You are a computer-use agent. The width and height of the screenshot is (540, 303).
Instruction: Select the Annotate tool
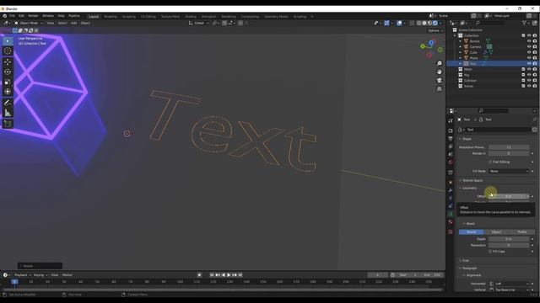pyautogui.click(x=8, y=103)
